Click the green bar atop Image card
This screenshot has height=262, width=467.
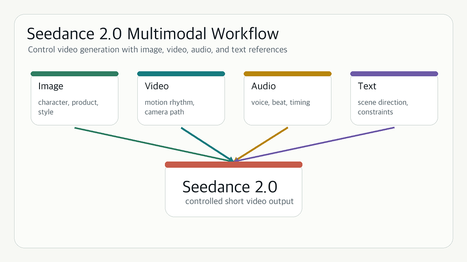point(75,74)
